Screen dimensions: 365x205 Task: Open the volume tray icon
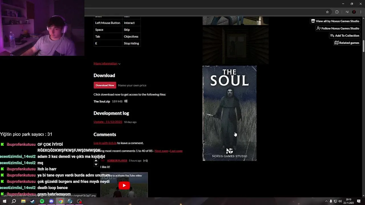point(340,201)
